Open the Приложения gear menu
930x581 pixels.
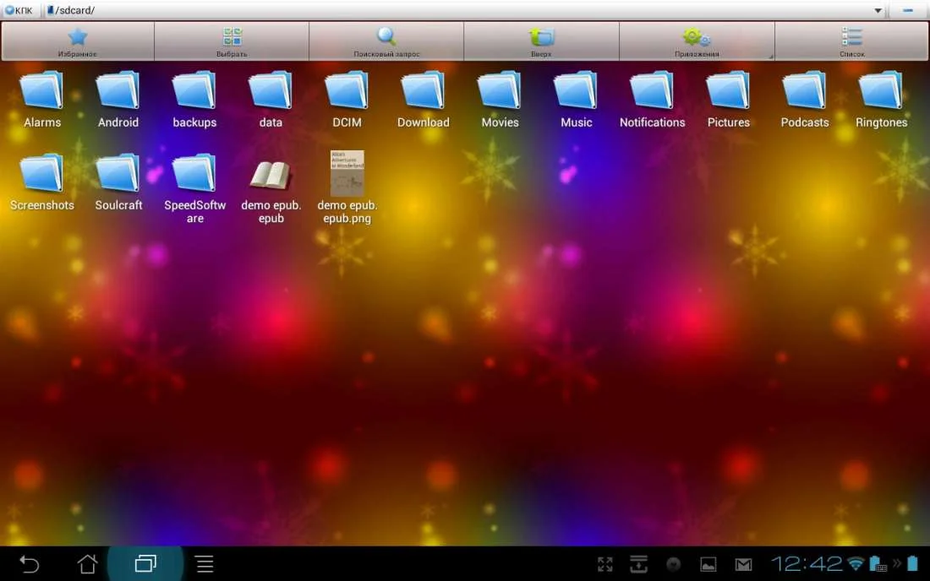tap(697, 40)
